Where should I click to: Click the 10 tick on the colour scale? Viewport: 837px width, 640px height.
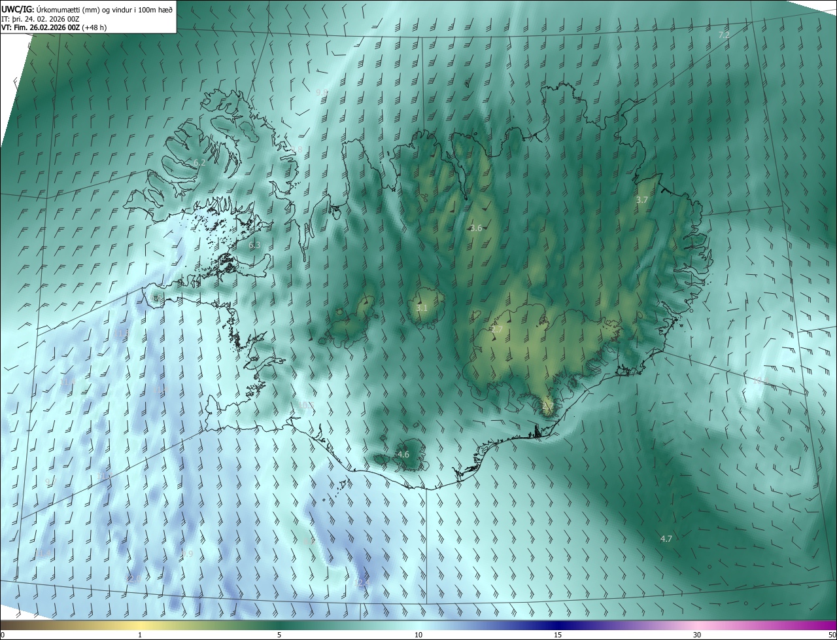tap(418, 635)
